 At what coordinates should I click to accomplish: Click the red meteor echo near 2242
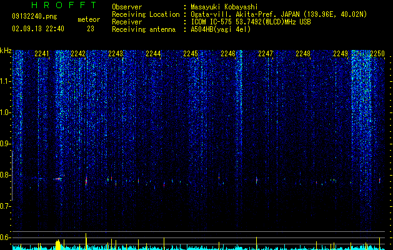tap(86, 181)
